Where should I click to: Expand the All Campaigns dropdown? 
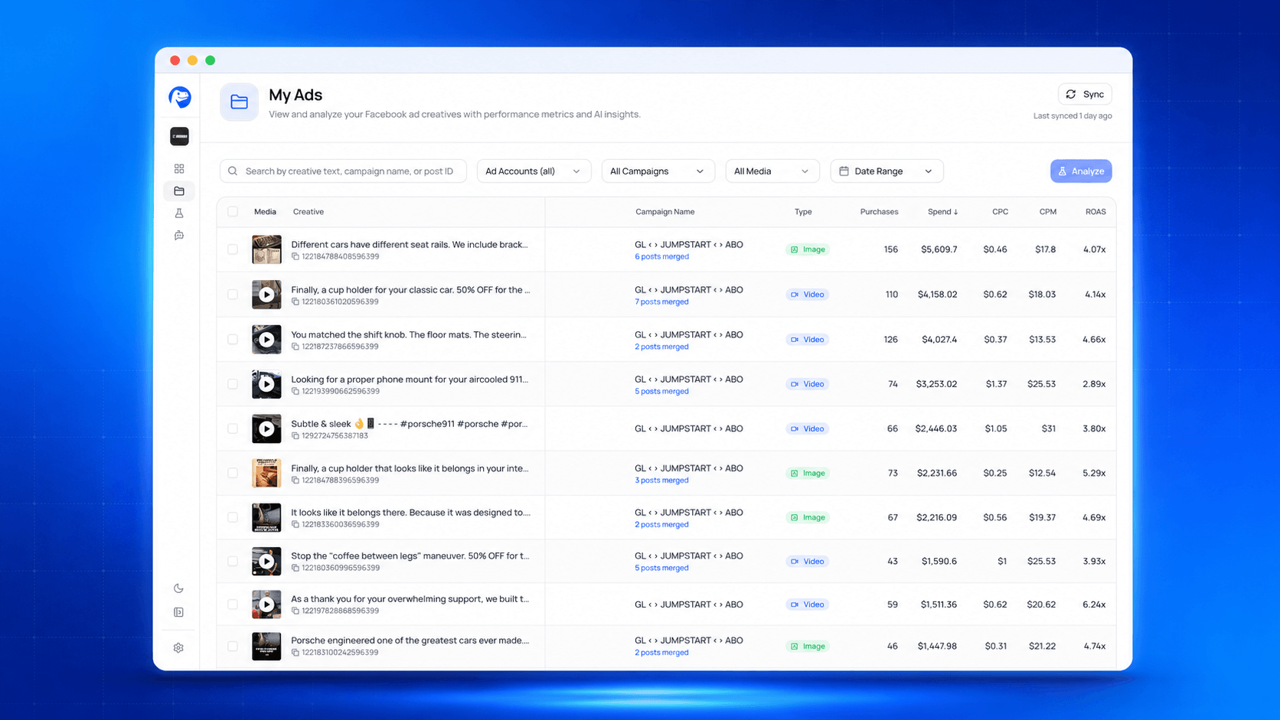(658, 171)
